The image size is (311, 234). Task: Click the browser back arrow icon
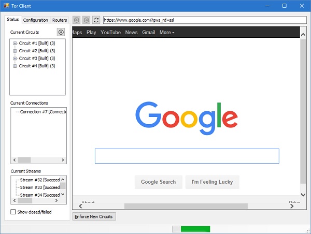pyautogui.click(x=76, y=20)
